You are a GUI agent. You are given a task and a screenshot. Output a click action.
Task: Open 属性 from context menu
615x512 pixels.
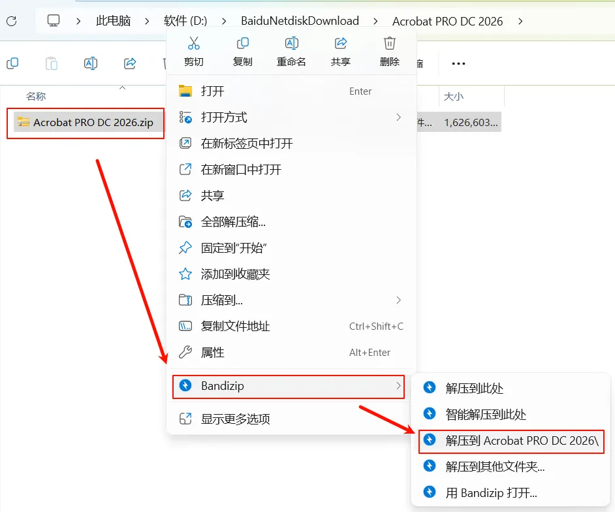coord(291,352)
